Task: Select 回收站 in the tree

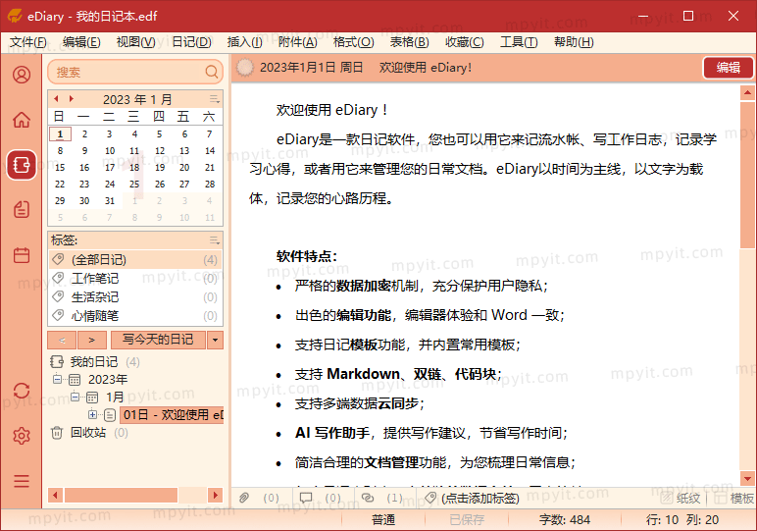Action: [x=88, y=433]
